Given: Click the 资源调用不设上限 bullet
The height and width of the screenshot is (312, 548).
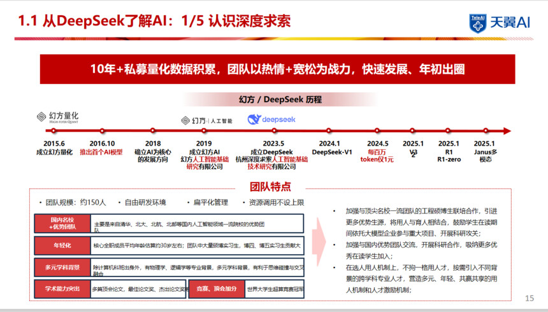Looking at the screenshot, I should [x=276, y=203].
